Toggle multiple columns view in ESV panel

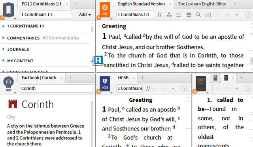[x=208, y=15]
